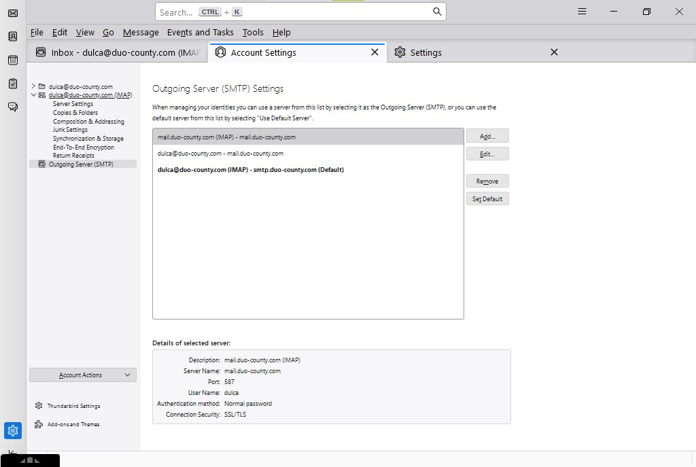This screenshot has height=467, width=696.
Task: Open Thunderbird Settings link
Action: coord(73,406)
